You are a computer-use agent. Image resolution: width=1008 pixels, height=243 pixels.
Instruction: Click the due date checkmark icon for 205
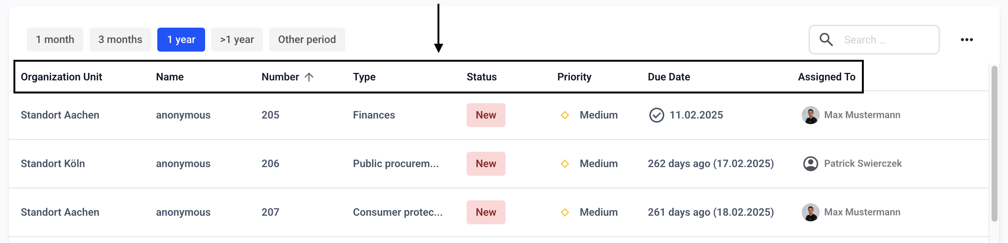click(656, 115)
